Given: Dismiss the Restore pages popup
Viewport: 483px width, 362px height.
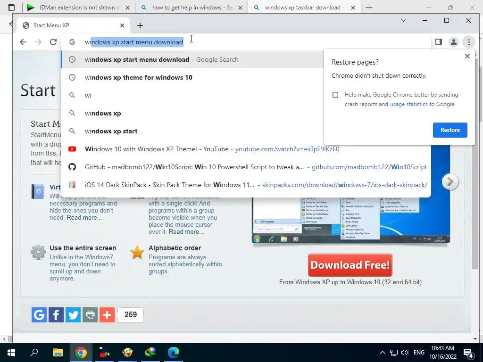Looking at the screenshot, I should [467, 56].
